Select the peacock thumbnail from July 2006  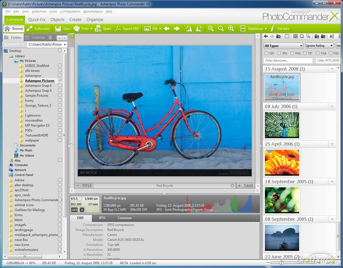[282, 125]
